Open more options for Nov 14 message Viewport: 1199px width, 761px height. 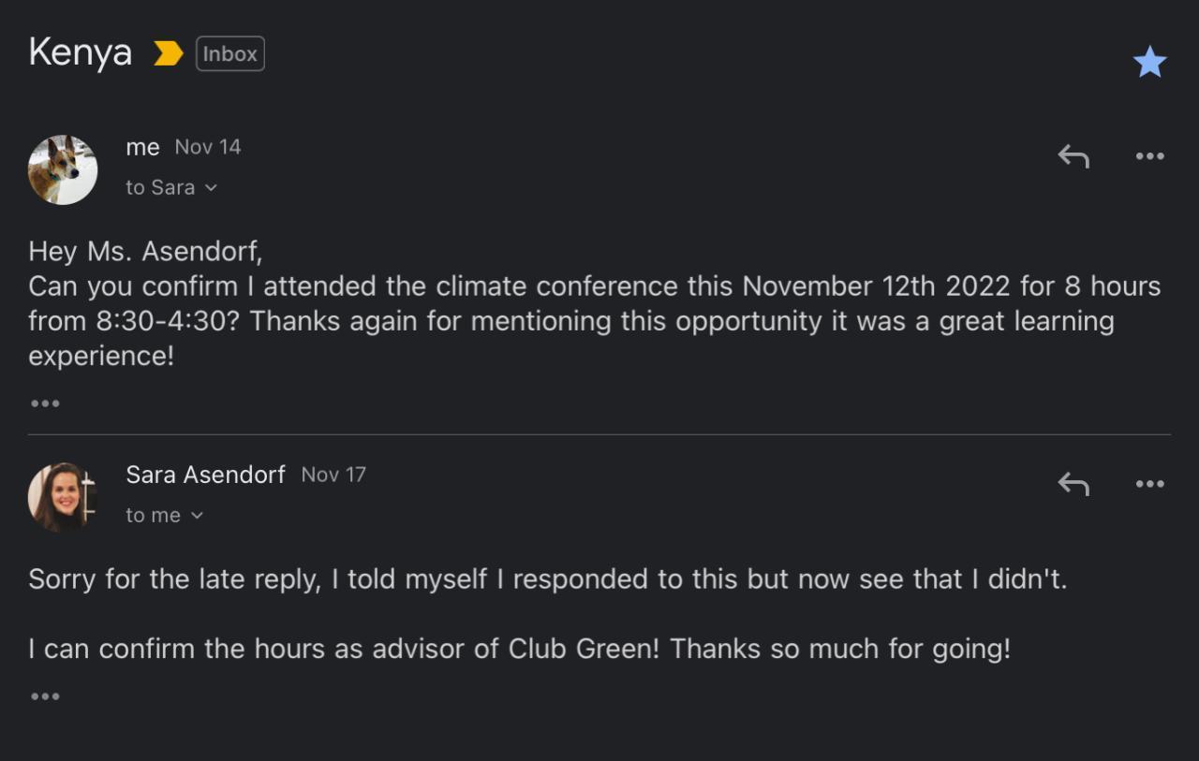tap(1149, 156)
